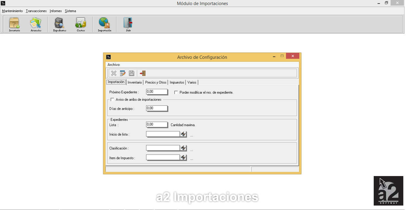Click the edit pencil icon in dialog toolbar
Viewport: 406px width, 210px height.
click(x=122, y=73)
